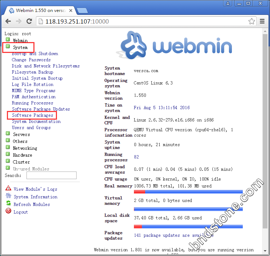
Task: Click the Logout link
Action: tap(21, 212)
